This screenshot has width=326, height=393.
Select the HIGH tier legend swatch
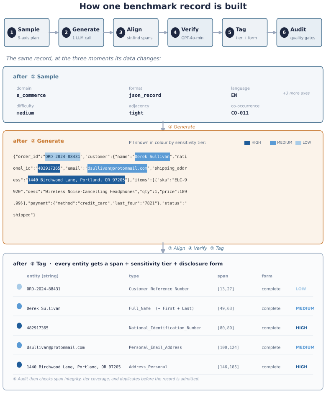click(247, 142)
